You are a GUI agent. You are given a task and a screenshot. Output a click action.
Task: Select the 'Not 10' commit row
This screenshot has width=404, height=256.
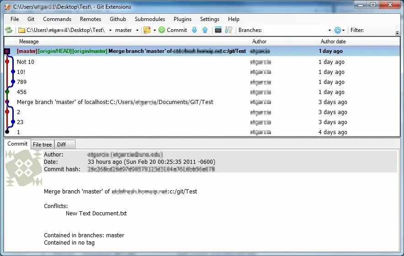[202, 62]
